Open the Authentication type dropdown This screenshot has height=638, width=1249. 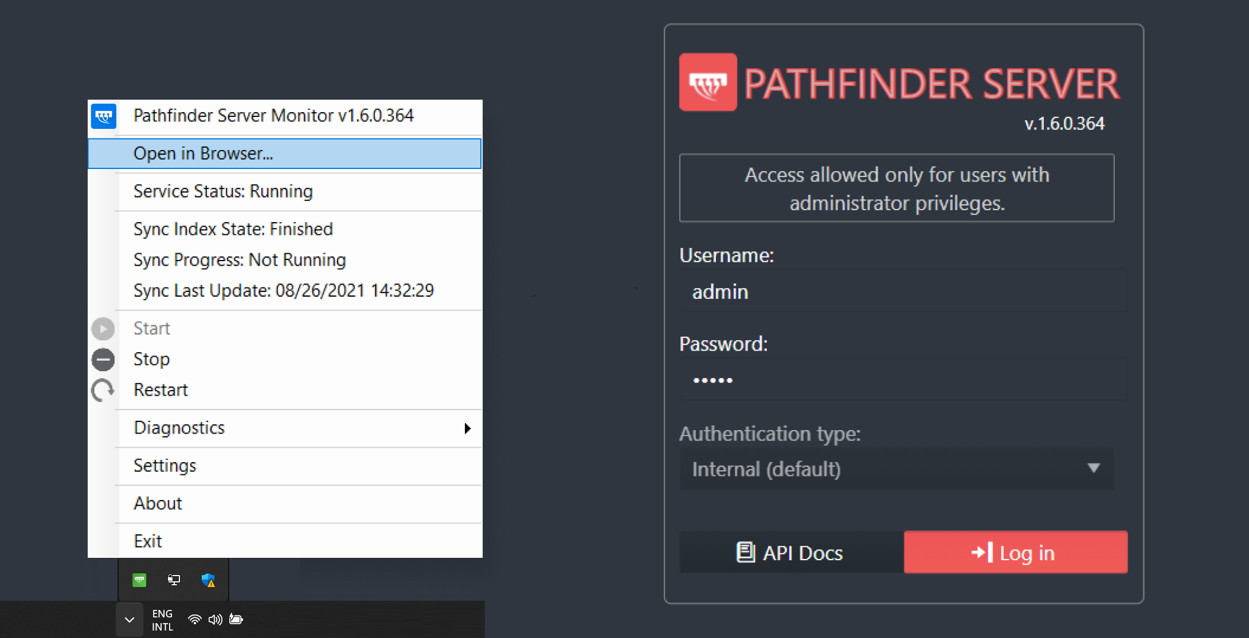tap(896, 469)
